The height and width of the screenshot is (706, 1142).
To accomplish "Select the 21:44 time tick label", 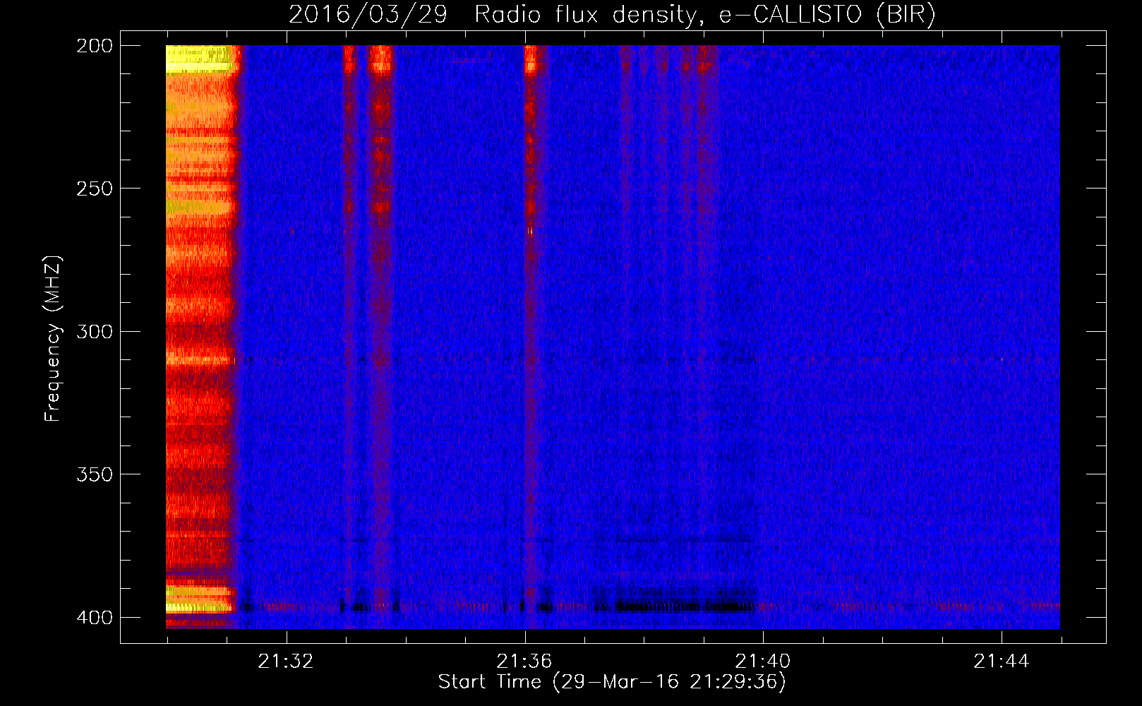I will (1002, 662).
